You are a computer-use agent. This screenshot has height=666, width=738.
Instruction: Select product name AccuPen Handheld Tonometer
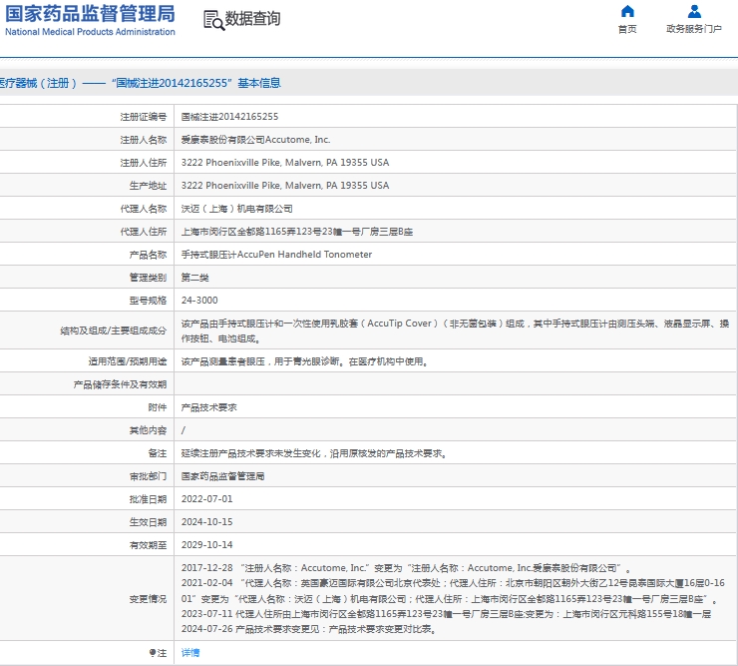point(277,255)
